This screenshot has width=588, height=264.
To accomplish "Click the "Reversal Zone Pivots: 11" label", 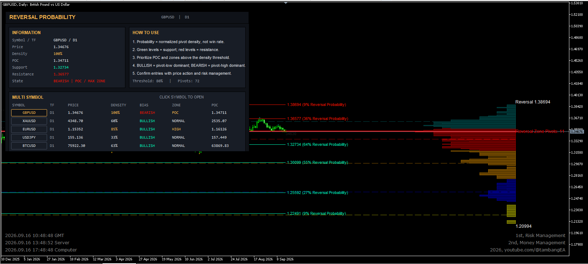I will [x=540, y=131].
